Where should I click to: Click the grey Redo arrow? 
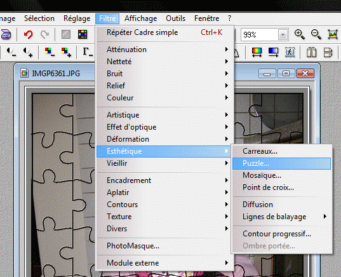point(45,34)
